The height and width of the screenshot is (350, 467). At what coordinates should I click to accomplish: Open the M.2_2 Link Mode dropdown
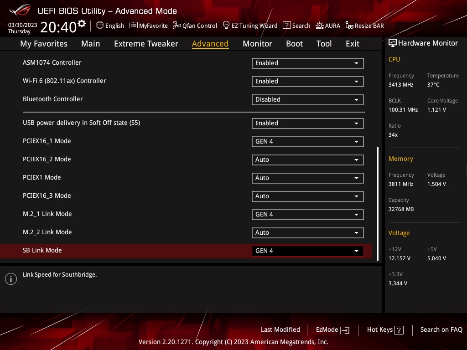pyautogui.click(x=308, y=233)
